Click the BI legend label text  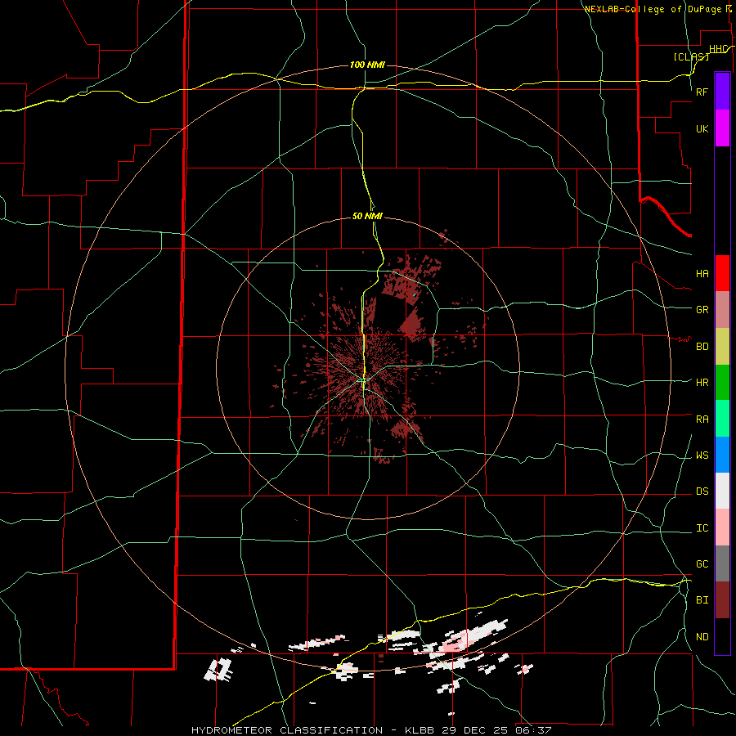(x=702, y=600)
